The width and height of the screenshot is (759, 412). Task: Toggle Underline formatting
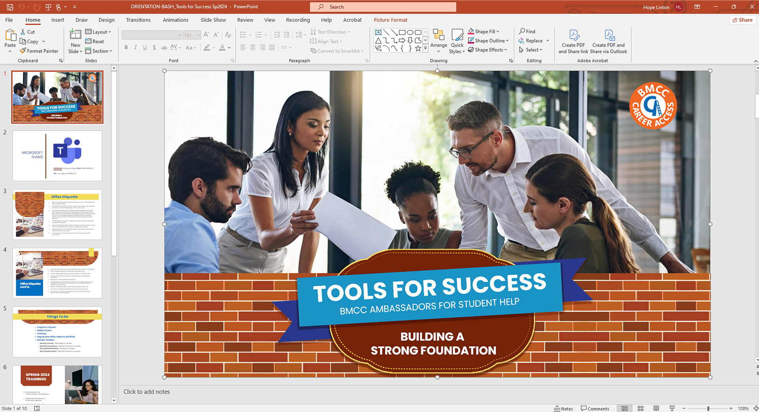pyautogui.click(x=145, y=47)
